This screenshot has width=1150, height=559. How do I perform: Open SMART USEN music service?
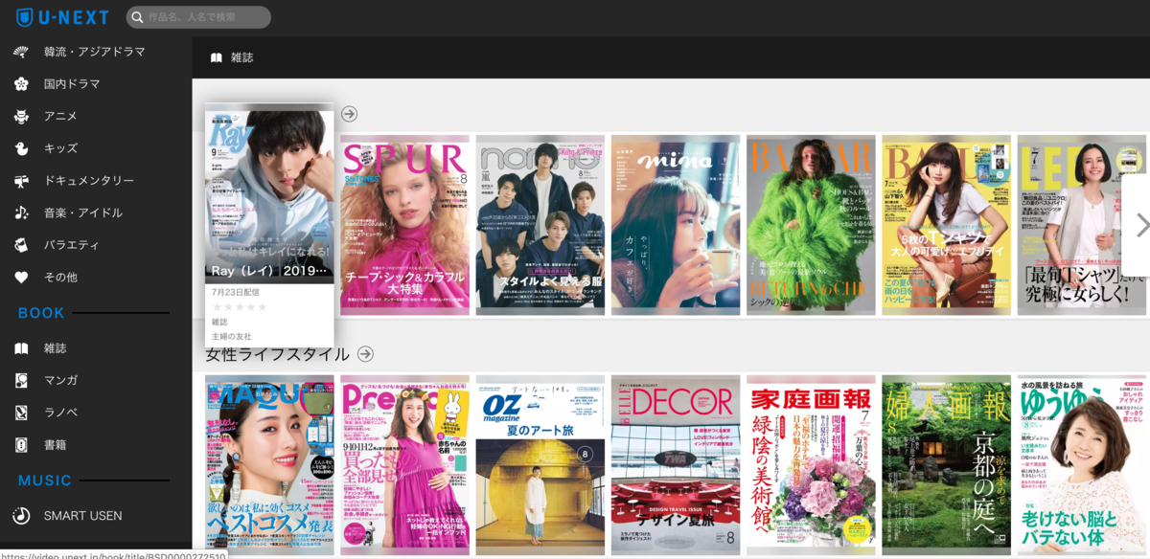[83, 516]
